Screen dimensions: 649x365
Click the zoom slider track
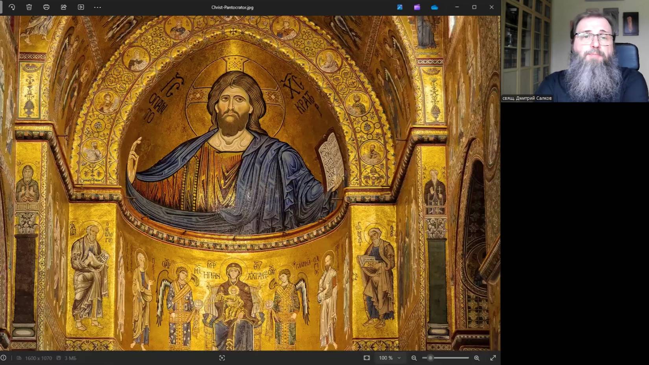[446, 358]
